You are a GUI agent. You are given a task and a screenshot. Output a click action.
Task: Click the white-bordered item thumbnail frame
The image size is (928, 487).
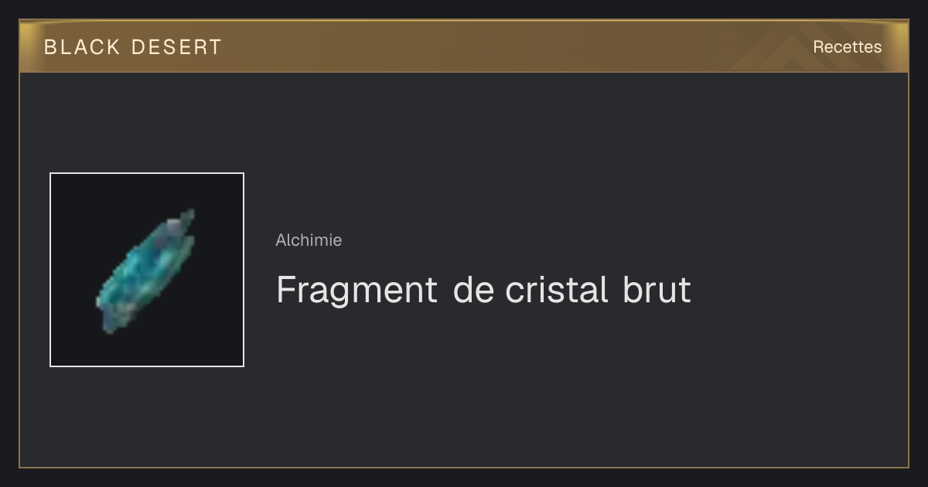(x=147, y=270)
